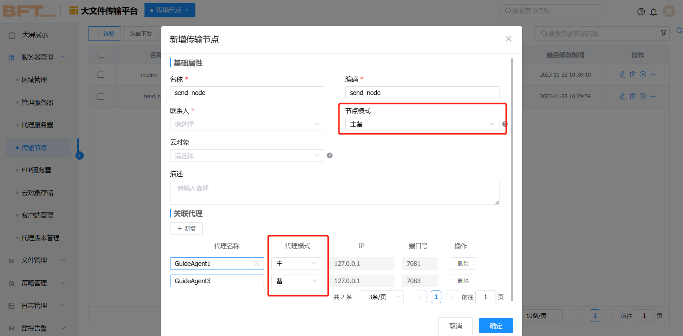Click 删除 button for GuideAgent1 row

(463, 264)
